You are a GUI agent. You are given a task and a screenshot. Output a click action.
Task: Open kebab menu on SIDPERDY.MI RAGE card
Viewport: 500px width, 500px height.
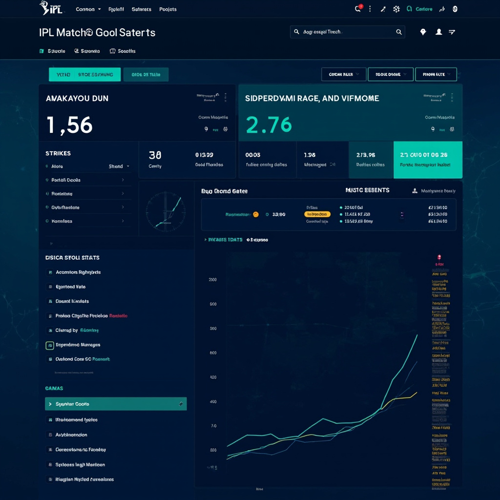[452, 97]
